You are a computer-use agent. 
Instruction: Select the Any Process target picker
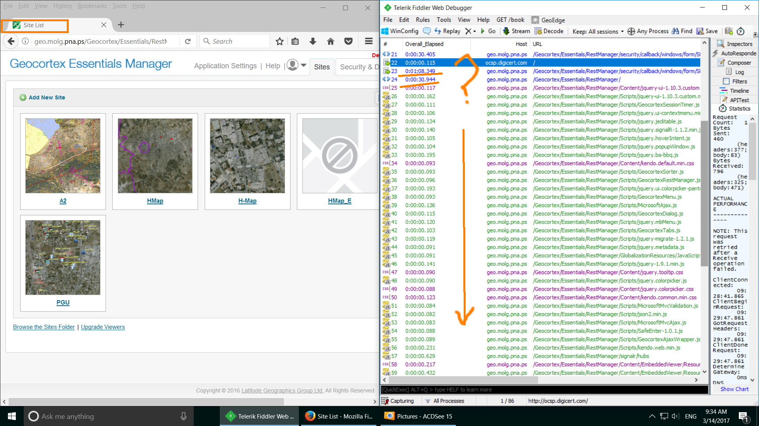[648, 31]
